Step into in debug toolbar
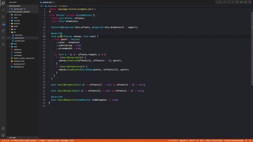This screenshot has width=253, height=142. pyautogui.click(x=229, y=2)
